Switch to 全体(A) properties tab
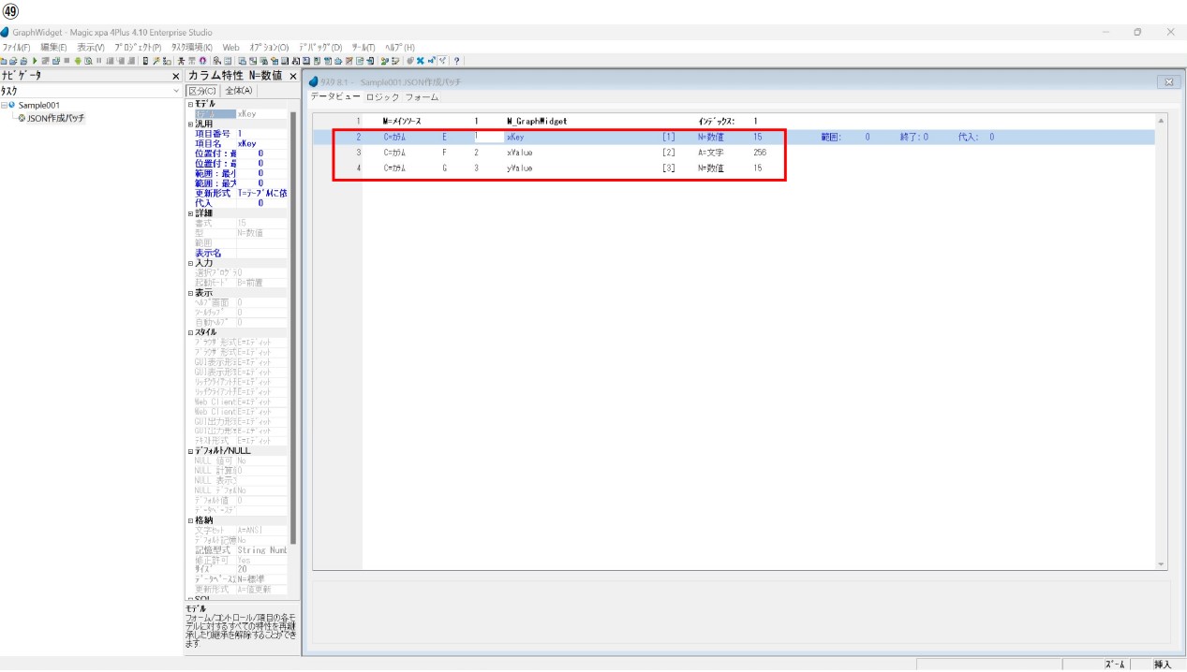The image size is (1187, 672). pos(238,91)
